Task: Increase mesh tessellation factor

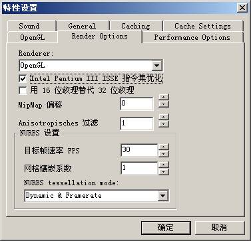Action: point(164,165)
